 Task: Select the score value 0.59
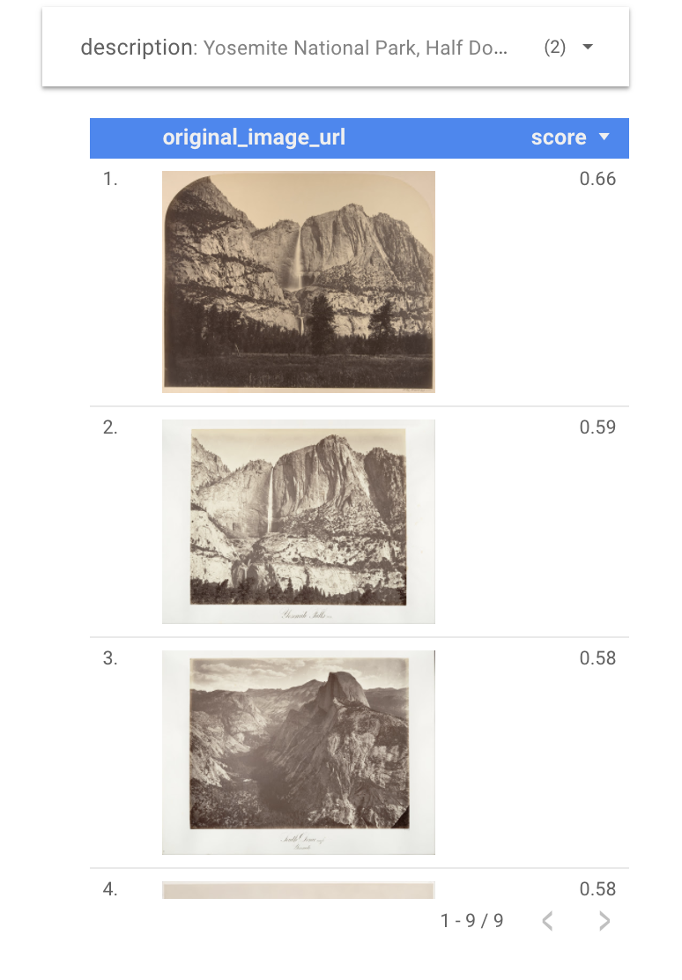[x=597, y=427]
